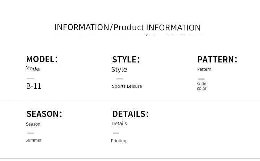
Task: Click the small "Season" label under SEASON: heading
Action: (33, 124)
